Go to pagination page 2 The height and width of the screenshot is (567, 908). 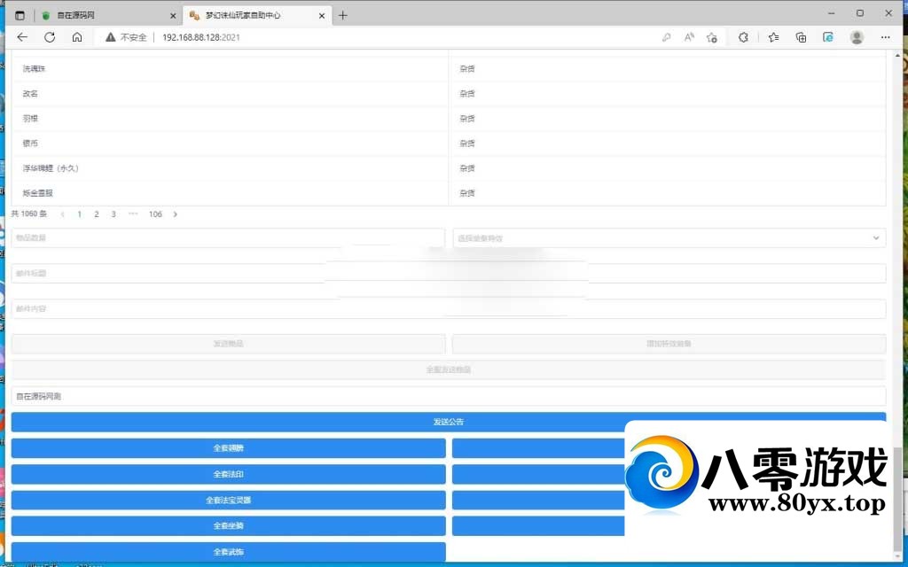(96, 214)
